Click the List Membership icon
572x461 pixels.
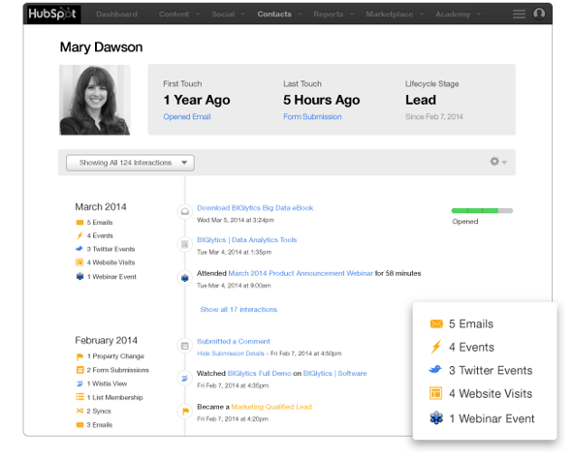coord(79,397)
